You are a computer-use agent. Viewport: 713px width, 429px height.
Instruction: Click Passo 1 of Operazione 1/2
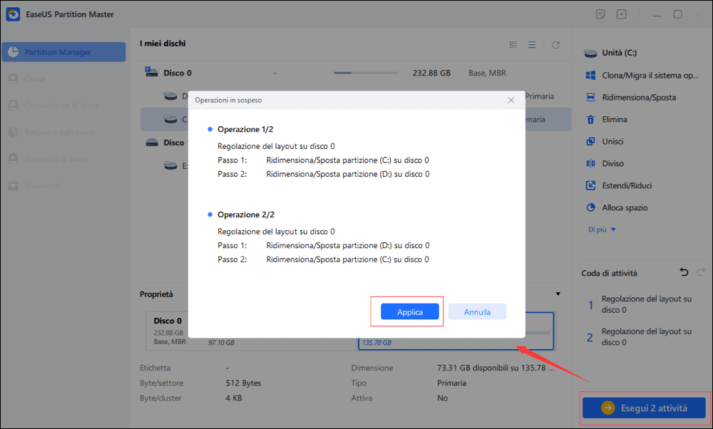[323, 160]
